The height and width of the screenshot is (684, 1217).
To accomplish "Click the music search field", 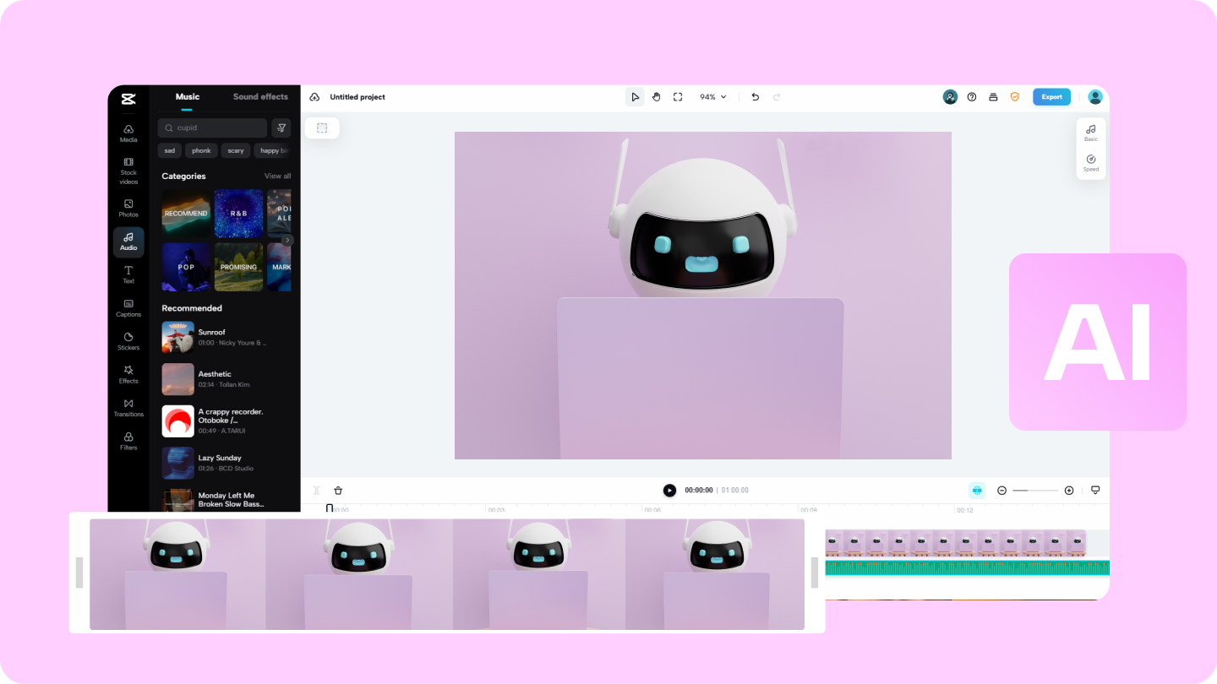I will 212,128.
